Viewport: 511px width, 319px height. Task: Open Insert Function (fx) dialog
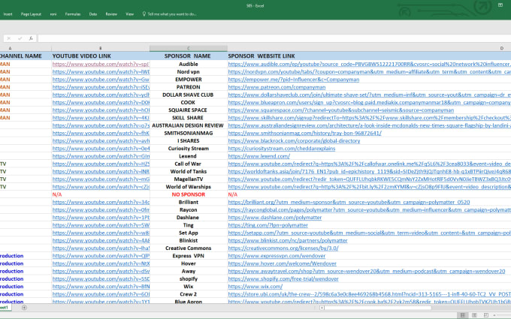[31, 38]
